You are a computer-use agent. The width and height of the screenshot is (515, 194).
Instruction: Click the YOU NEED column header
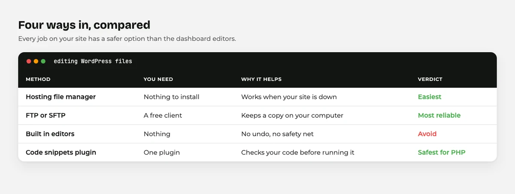click(x=158, y=79)
